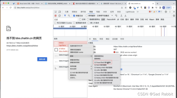The height and width of the screenshot is (98, 177).
Task: Toggle the device toolbar icon
Action: (60, 12)
